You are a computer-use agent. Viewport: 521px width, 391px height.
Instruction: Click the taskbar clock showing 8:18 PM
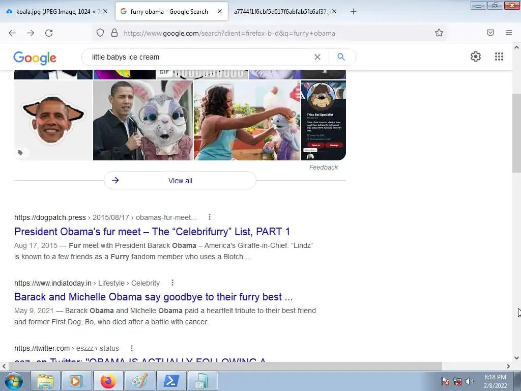click(495, 381)
